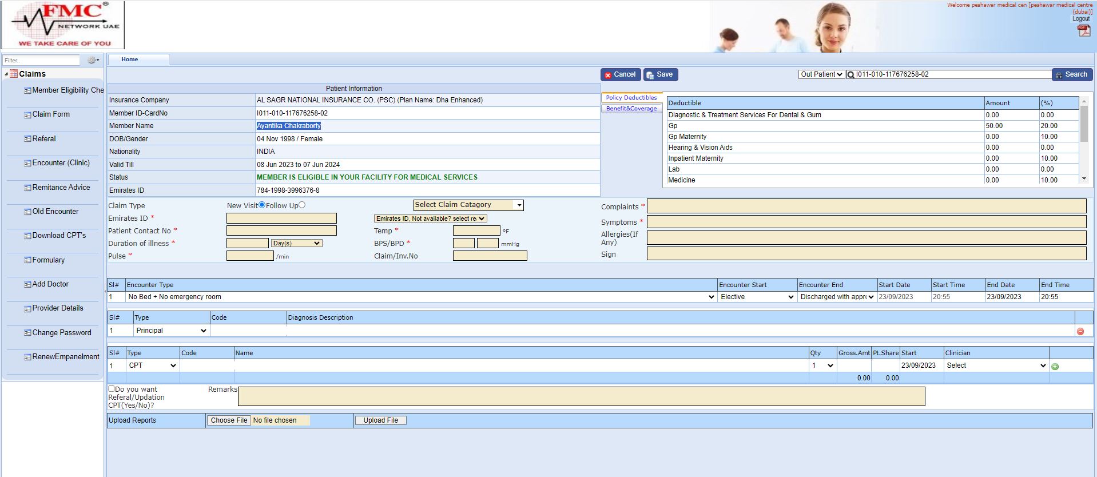The width and height of the screenshot is (1097, 477).
Task: Click the Complaints input field
Action: click(866, 206)
